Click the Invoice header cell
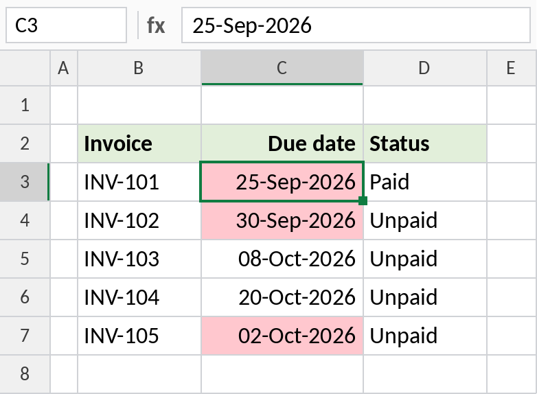Image resolution: width=537 pixels, height=394 pixels. coord(139,143)
